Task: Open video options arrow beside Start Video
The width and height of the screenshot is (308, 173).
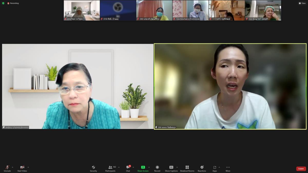Action: pyautogui.click(x=28, y=167)
